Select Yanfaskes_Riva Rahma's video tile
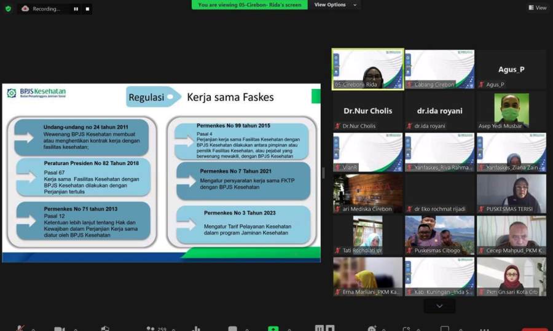Image resolution: width=553 pixels, height=331 pixels. pyautogui.click(x=439, y=152)
